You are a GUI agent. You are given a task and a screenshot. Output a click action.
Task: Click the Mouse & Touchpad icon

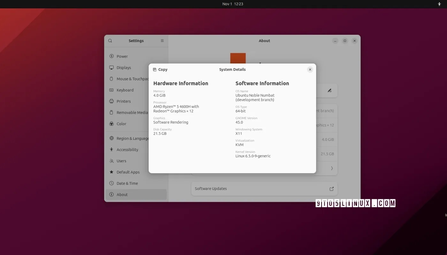pos(111,79)
